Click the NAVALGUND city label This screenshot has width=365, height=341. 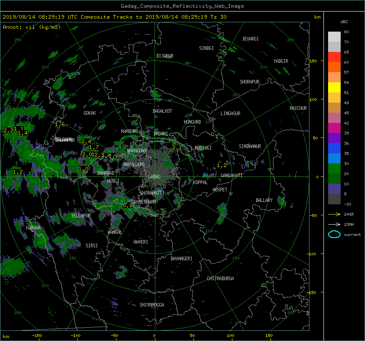[x=134, y=165]
